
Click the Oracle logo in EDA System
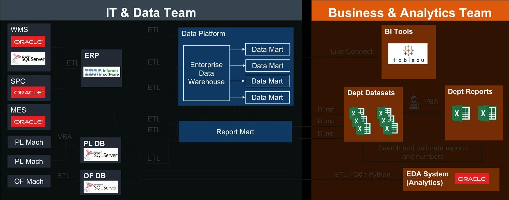click(472, 179)
